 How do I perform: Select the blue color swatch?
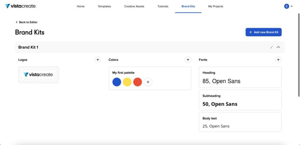[117, 82]
